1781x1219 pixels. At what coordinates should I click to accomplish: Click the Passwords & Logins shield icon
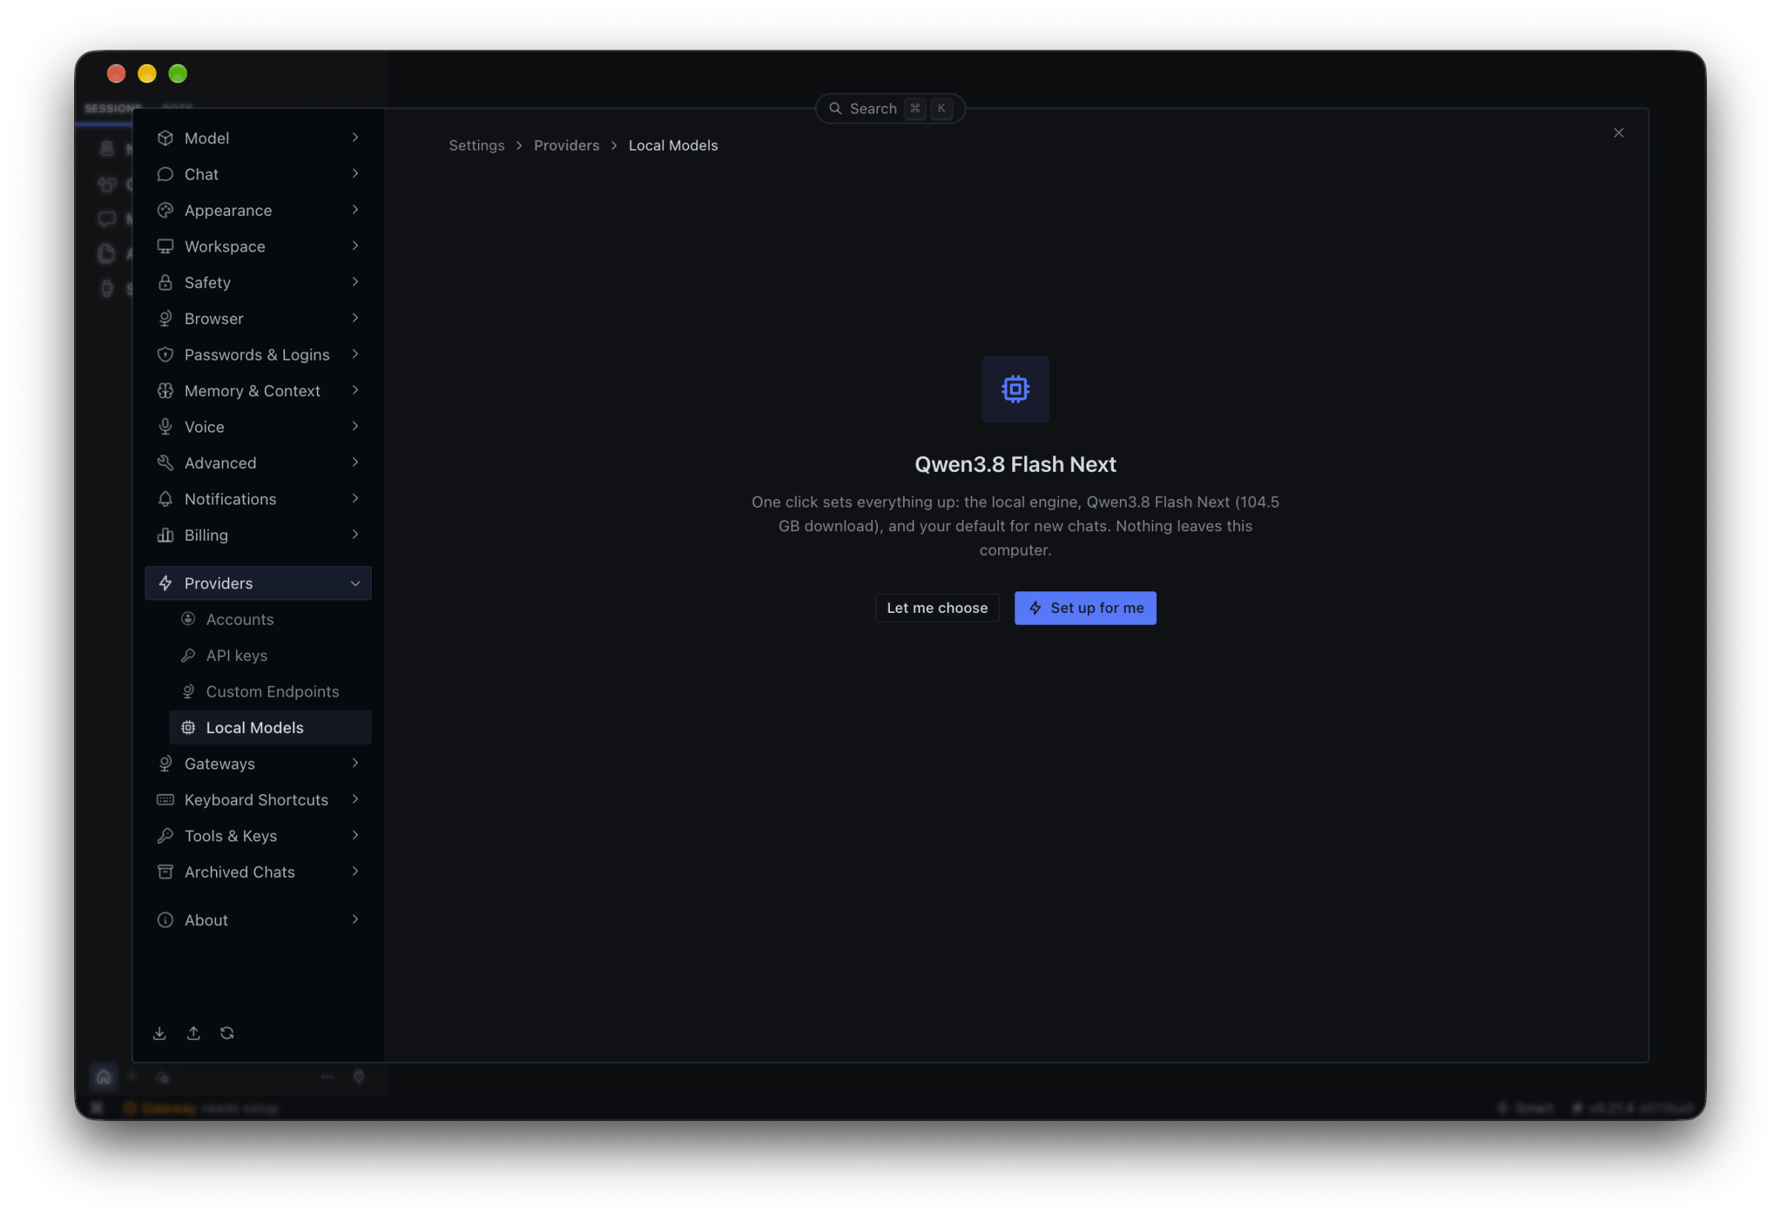click(x=165, y=354)
